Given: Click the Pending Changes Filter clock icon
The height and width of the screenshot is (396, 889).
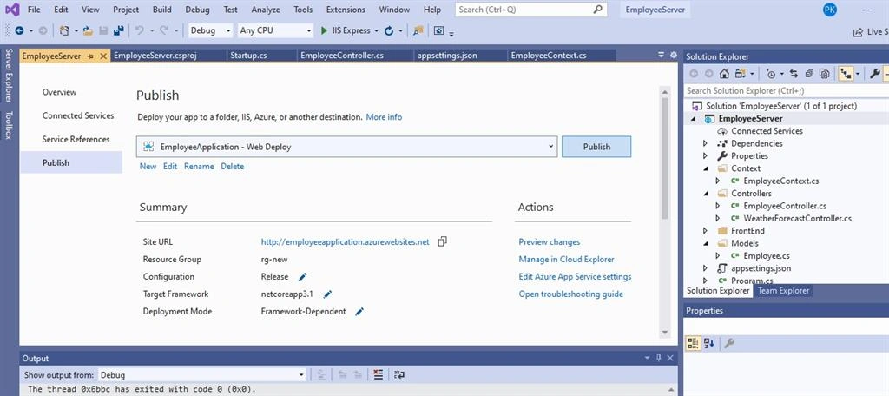Looking at the screenshot, I should click(770, 74).
